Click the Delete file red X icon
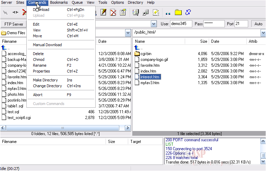Viewport: 266px width, 171px height. click(x=113, y=12)
